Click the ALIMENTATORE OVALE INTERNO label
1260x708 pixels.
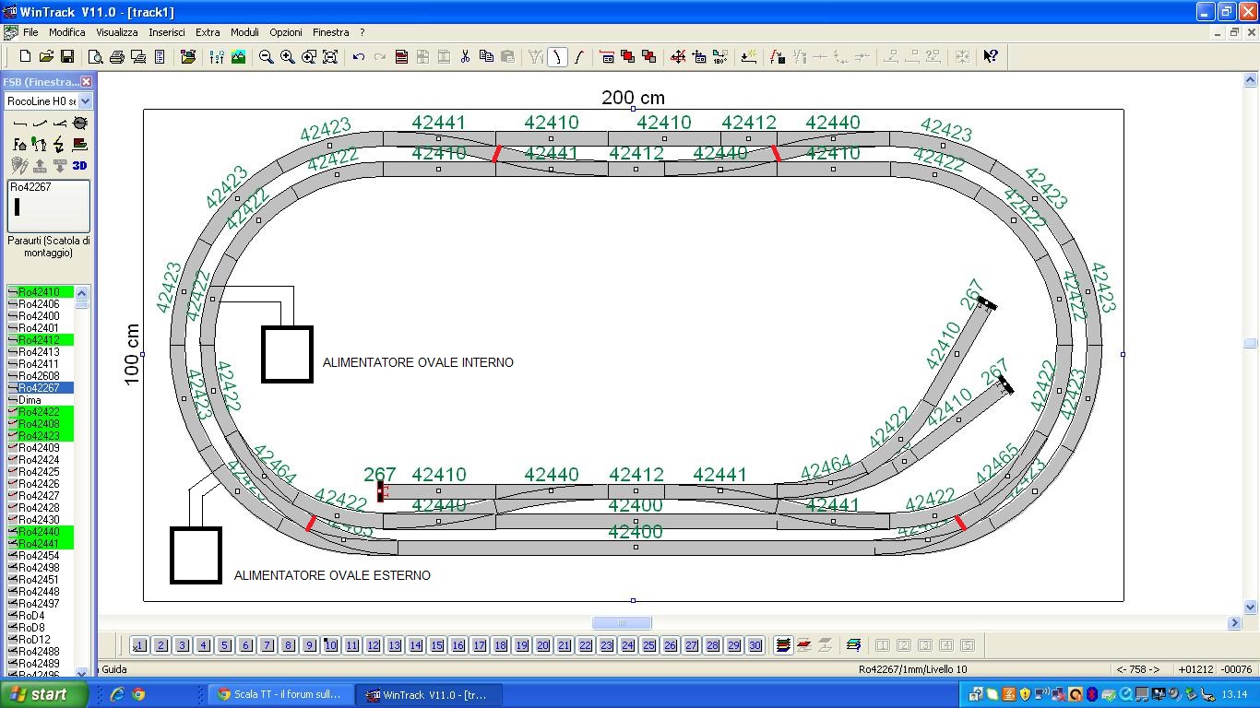pyautogui.click(x=418, y=363)
